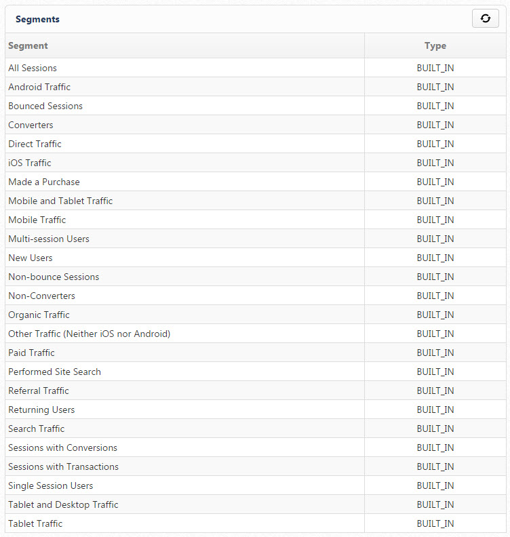Sort by the Segment column header
The image size is (510, 537).
pyautogui.click(x=28, y=46)
